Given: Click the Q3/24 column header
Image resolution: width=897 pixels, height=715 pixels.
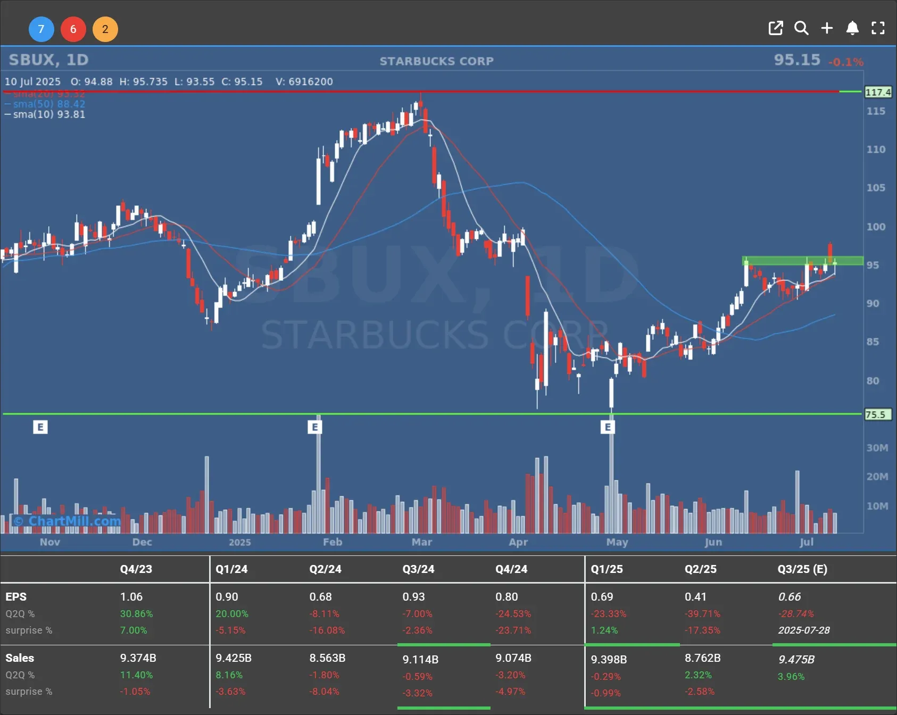Looking at the screenshot, I should (x=418, y=569).
